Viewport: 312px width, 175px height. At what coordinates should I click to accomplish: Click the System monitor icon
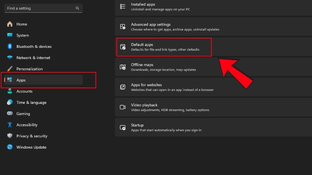pos(10,35)
